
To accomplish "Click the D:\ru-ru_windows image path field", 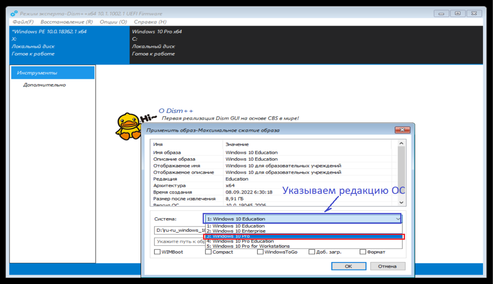I will pyautogui.click(x=179, y=231).
